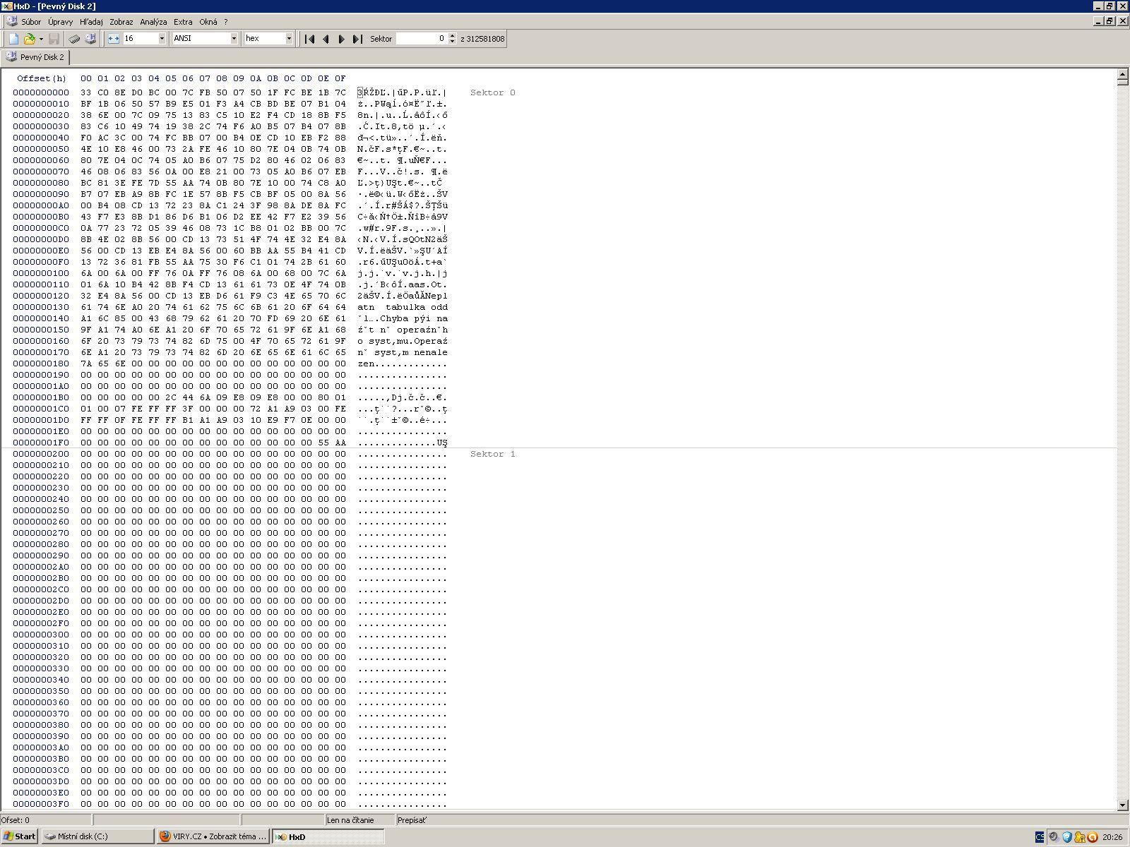Open the Hľadaj menu

(x=91, y=22)
